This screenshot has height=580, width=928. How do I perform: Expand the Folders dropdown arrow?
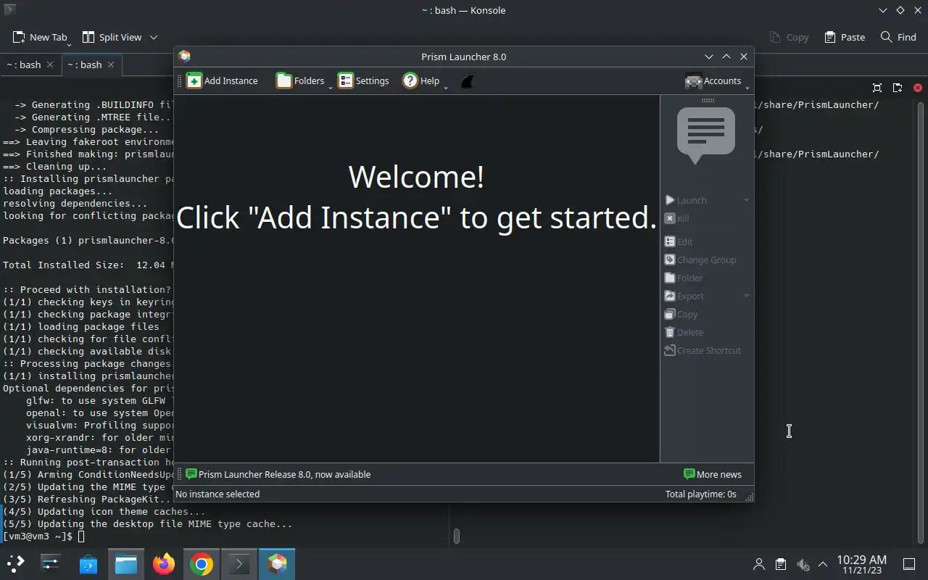330,87
